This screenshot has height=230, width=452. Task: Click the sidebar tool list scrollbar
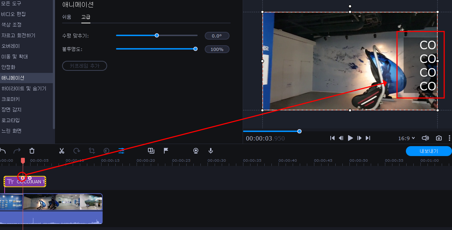coord(54,64)
